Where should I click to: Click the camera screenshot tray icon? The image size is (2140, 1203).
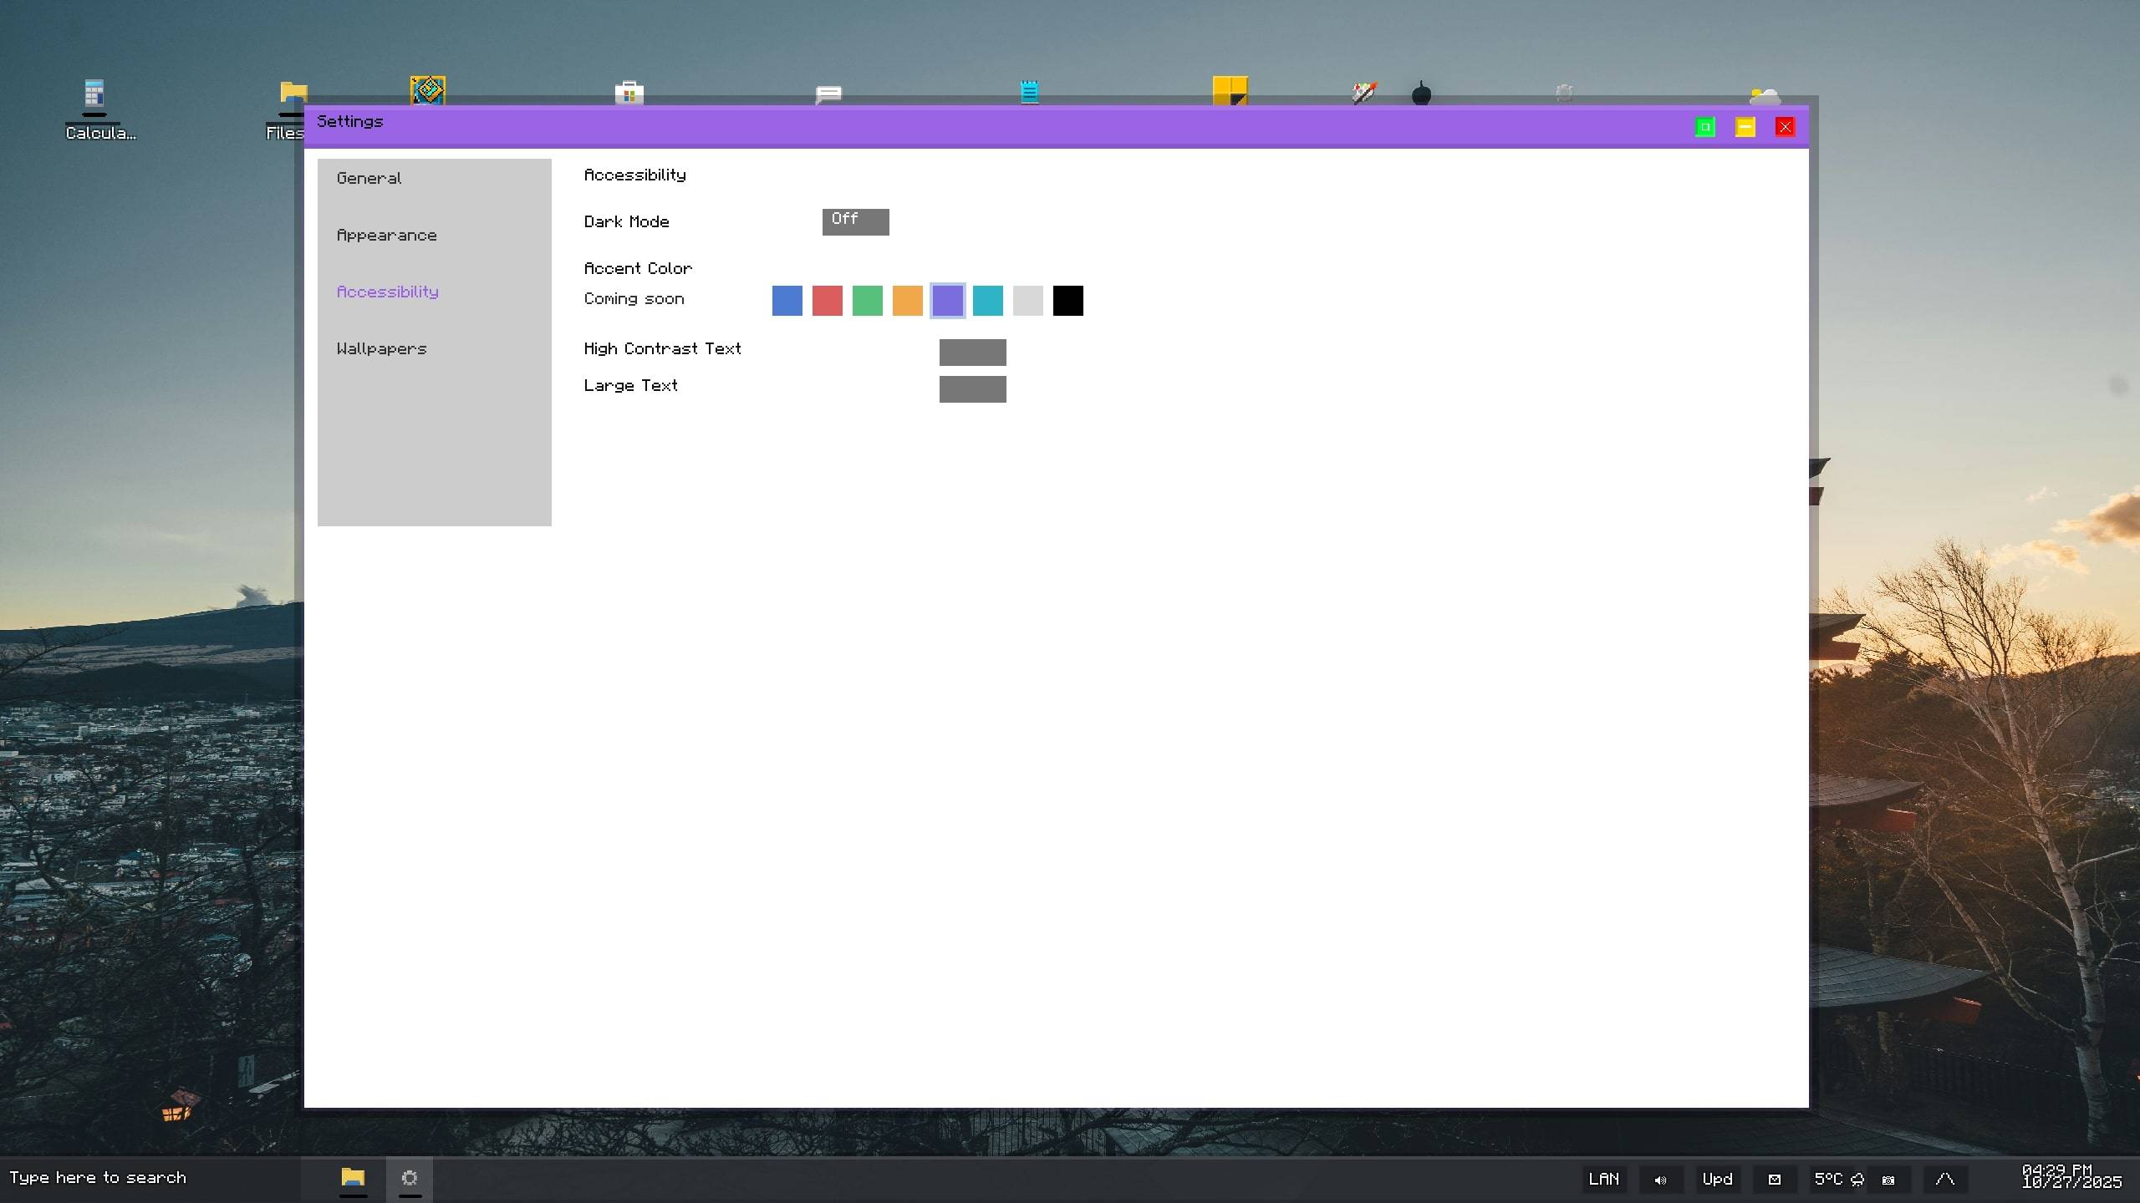(x=1888, y=1180)
